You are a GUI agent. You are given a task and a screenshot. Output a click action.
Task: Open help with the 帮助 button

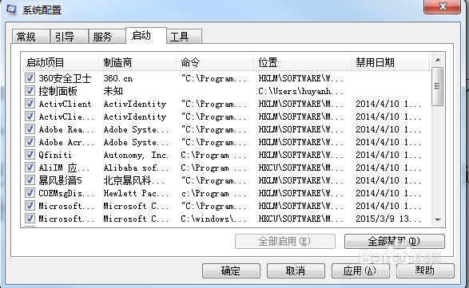(425, 270)
